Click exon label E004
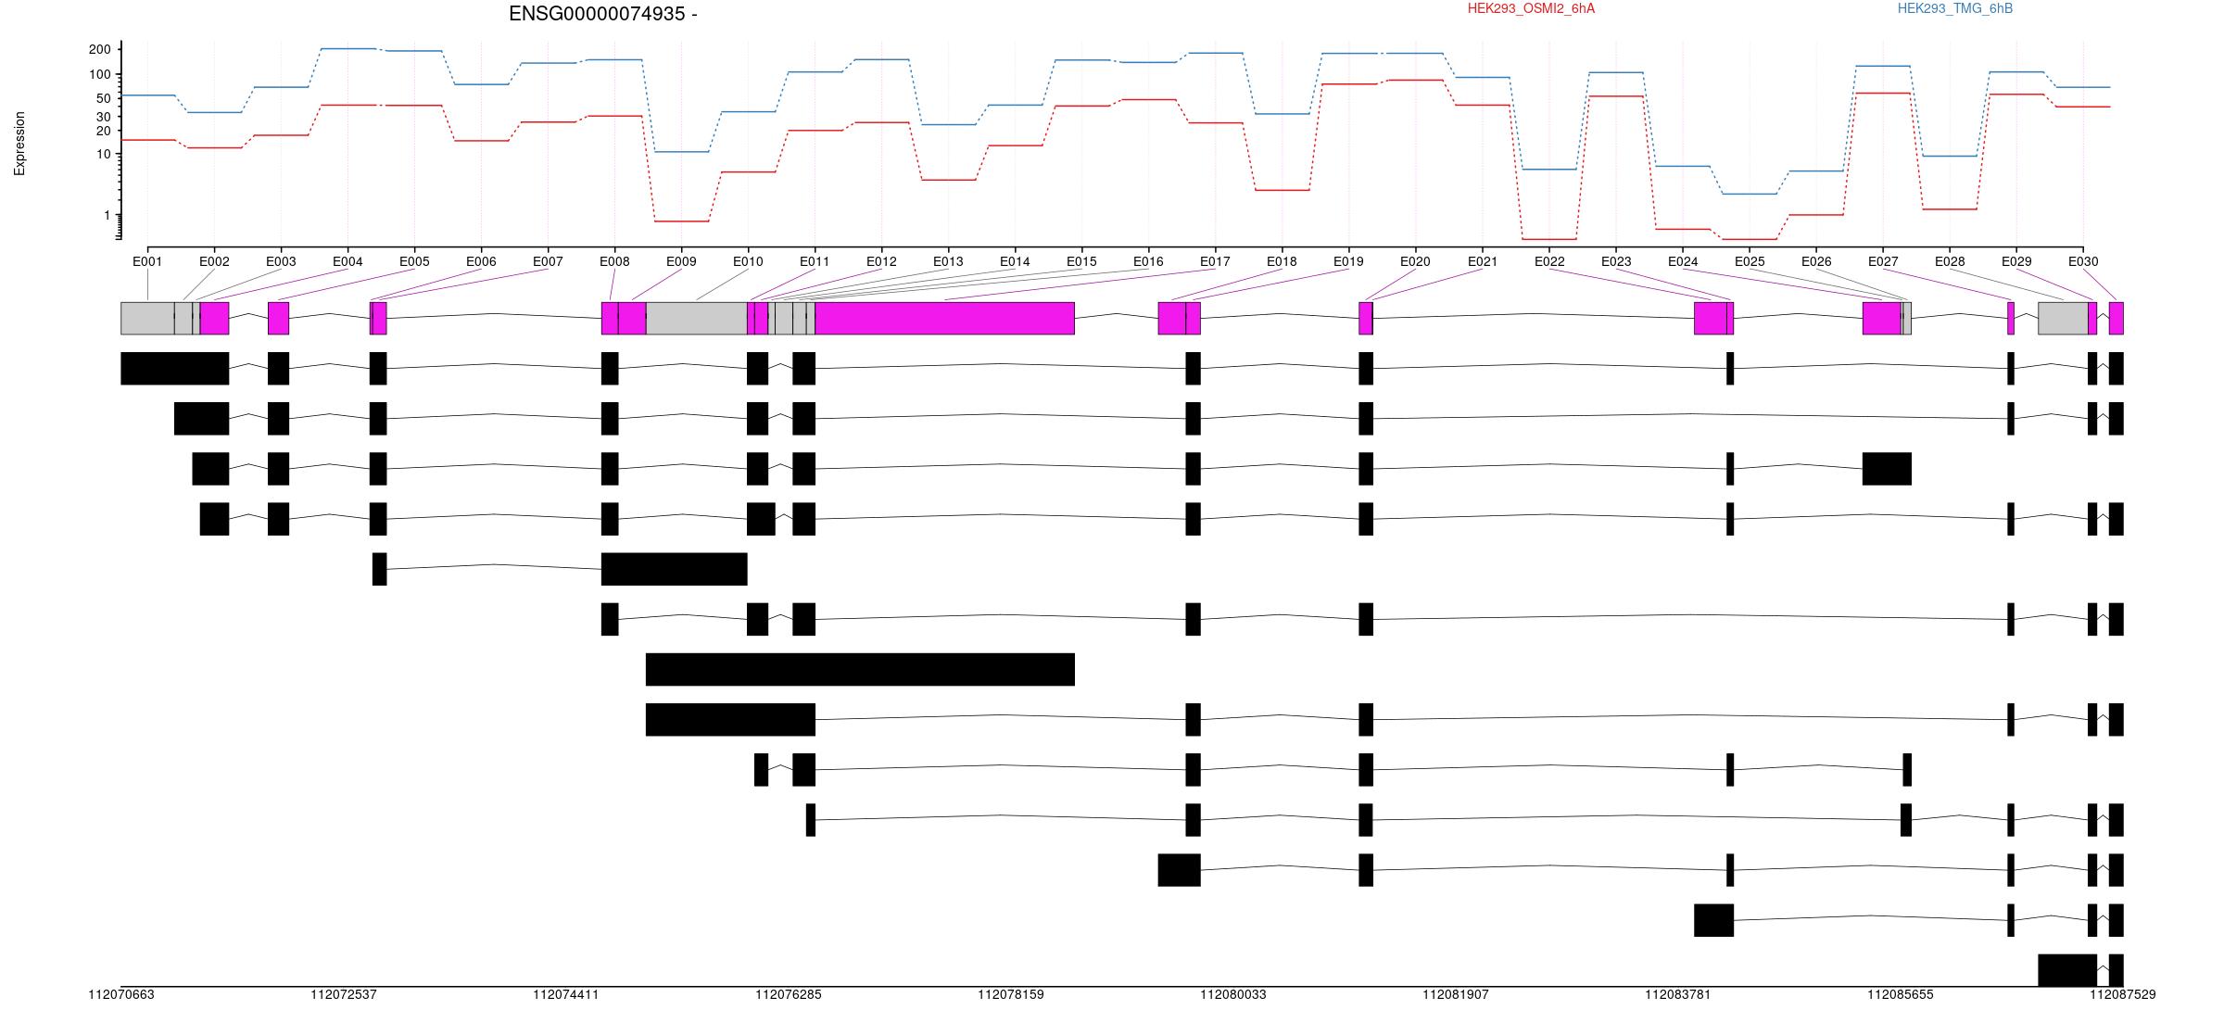Screen dimensions: 2224x1010 point(347,261)
